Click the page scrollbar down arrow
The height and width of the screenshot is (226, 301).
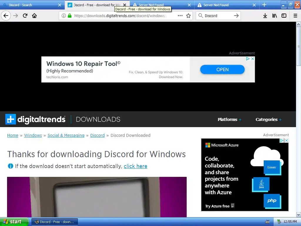point(298,215)
